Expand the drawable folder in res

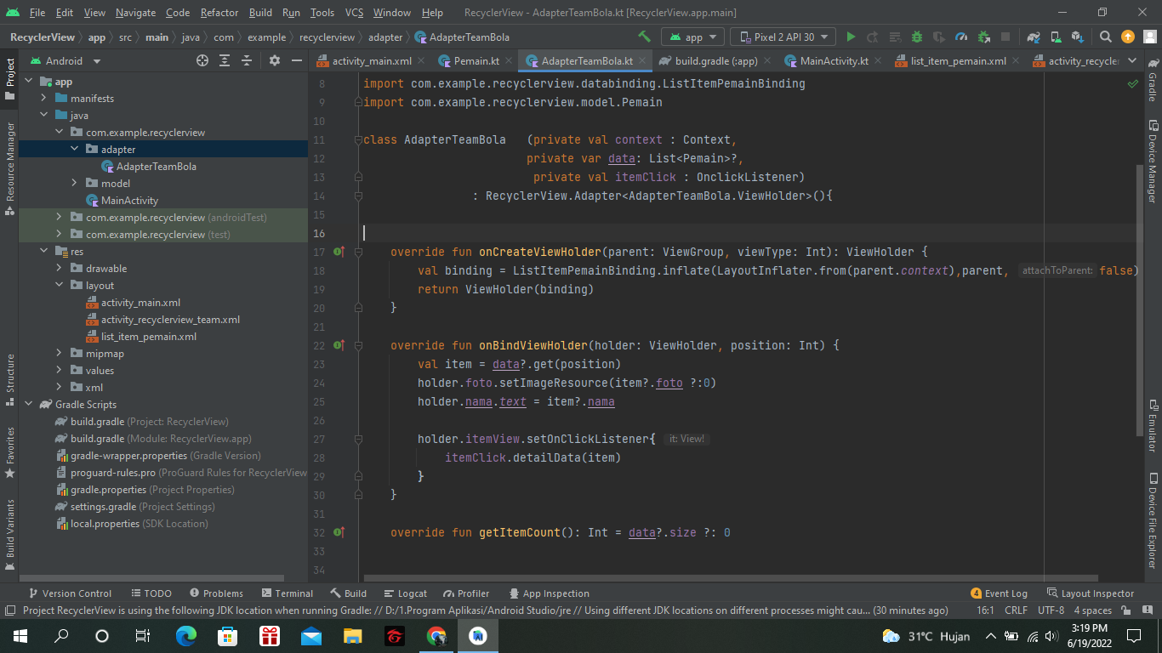[58, 269]
